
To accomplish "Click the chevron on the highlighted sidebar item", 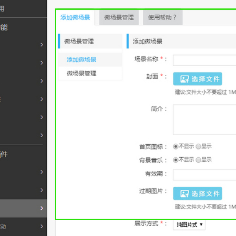I will [42, 208].
